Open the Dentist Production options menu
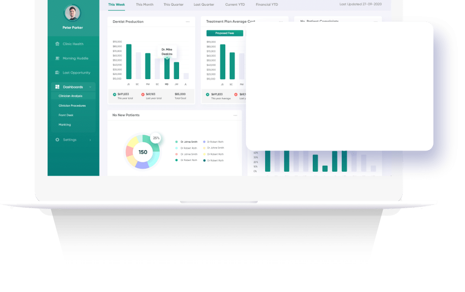The image size is (465, 292). coord(188,22)
